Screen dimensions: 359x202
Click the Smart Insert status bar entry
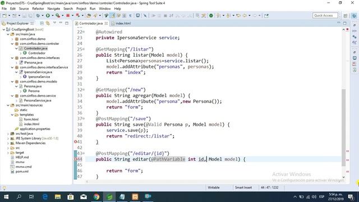(243, 187)
